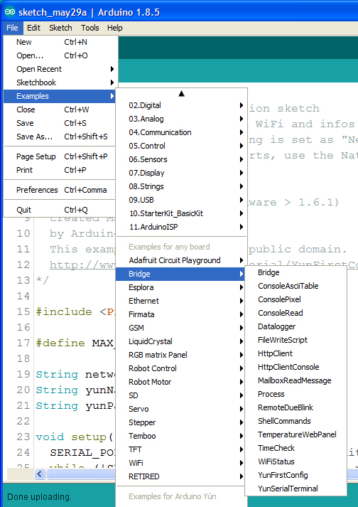Expand the Examples submenu entry

point(60,96)
